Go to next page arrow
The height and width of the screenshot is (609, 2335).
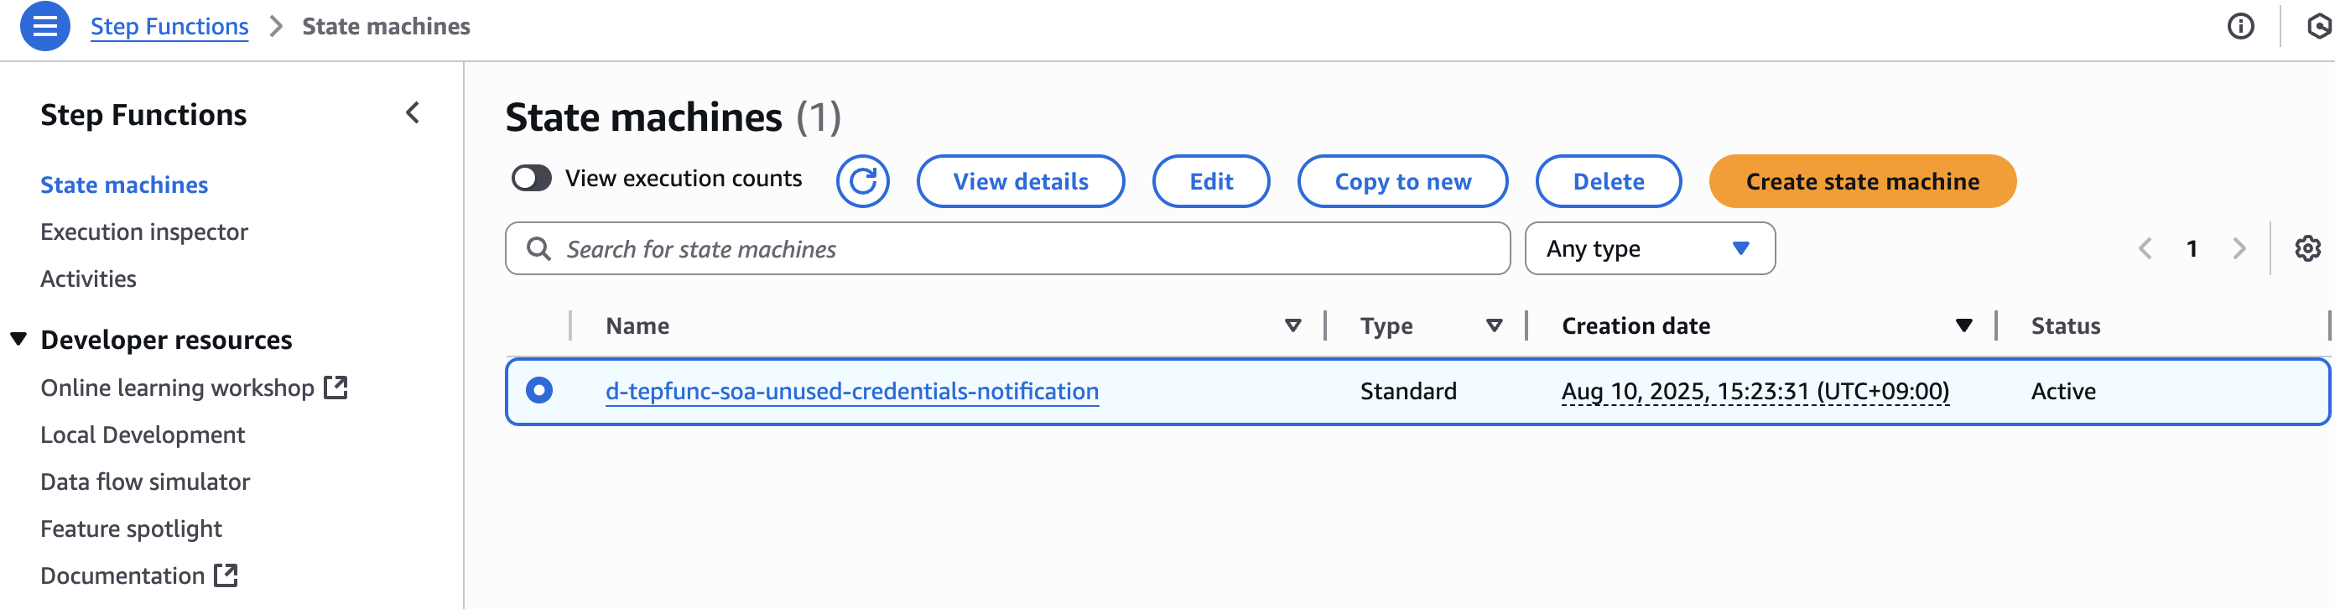2239,248
